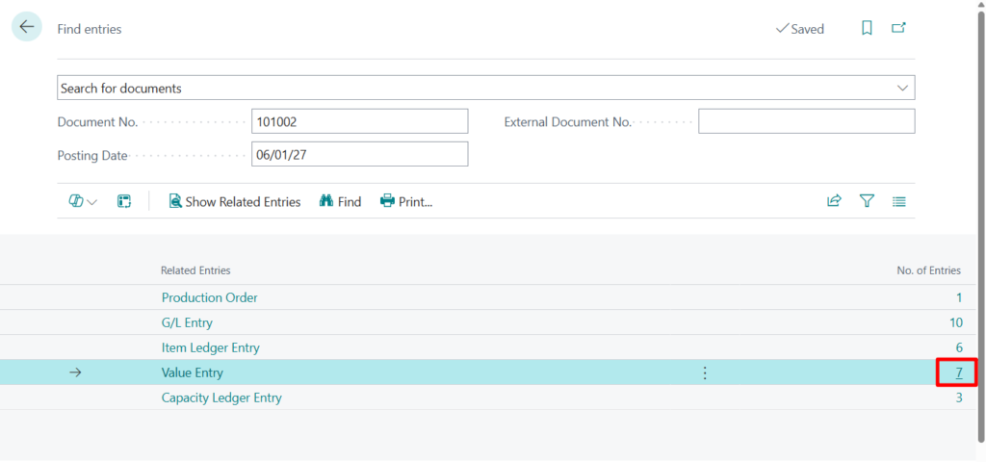Click the Find action with binoculars
The height and width of the screenshot is (462, 986).
click(x=340, y=201)
